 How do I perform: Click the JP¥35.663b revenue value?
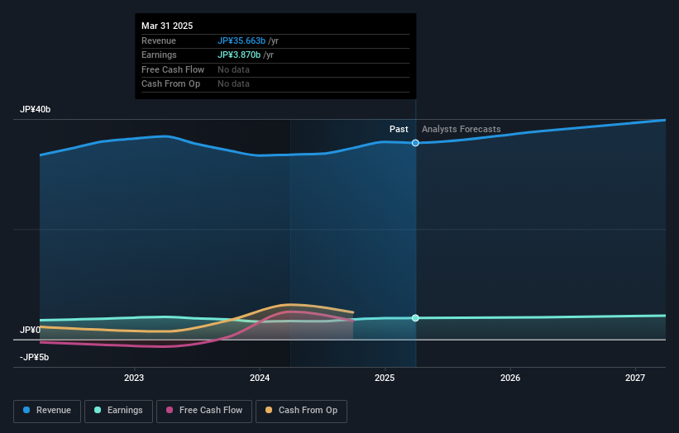point(241,40)
